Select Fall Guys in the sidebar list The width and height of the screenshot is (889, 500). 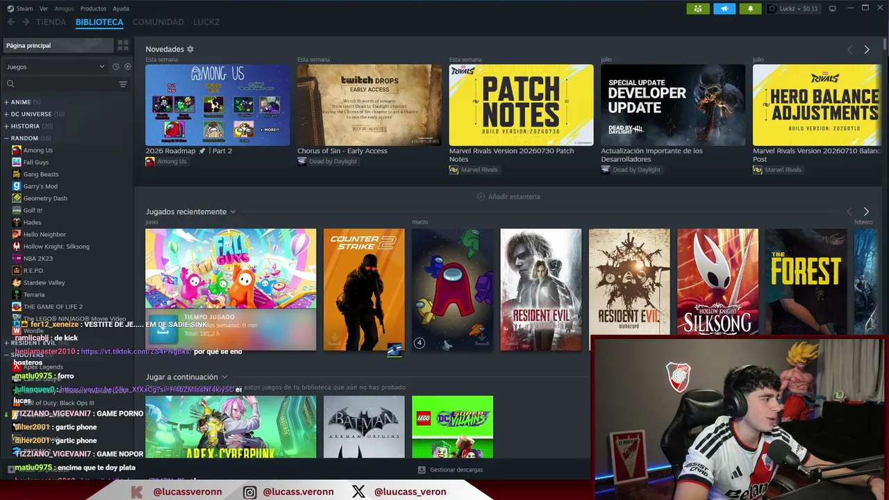point(36,162)
